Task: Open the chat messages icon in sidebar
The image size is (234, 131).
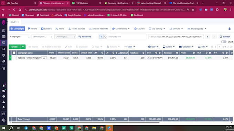Action: pyautogui.click(x=4, y=91)
